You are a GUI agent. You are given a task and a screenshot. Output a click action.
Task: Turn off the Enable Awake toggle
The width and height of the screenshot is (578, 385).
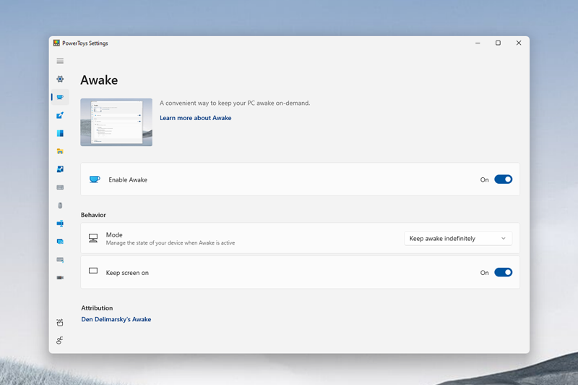tap(503, 179)
